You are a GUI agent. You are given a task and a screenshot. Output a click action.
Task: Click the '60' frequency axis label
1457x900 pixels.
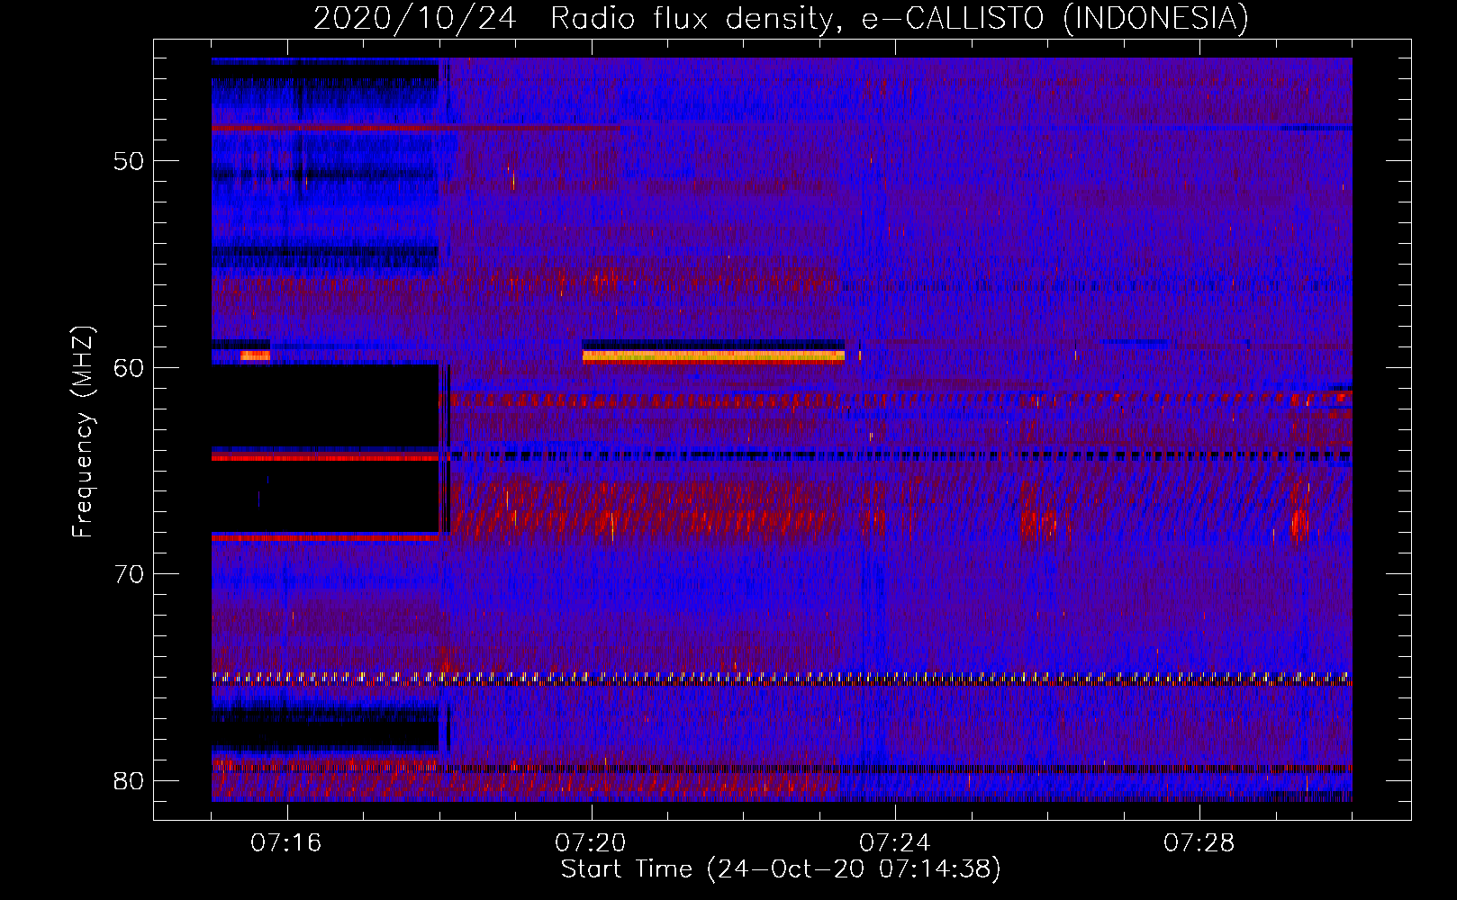pyautogui.click(x=129, y=368)
